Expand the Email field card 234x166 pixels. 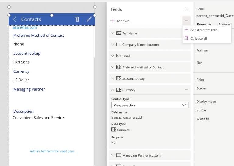coord(112,56)
